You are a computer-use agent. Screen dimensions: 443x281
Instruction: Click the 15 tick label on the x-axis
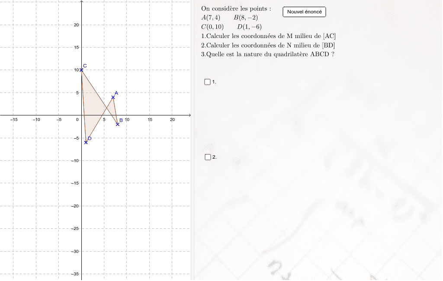coord(150,120)
